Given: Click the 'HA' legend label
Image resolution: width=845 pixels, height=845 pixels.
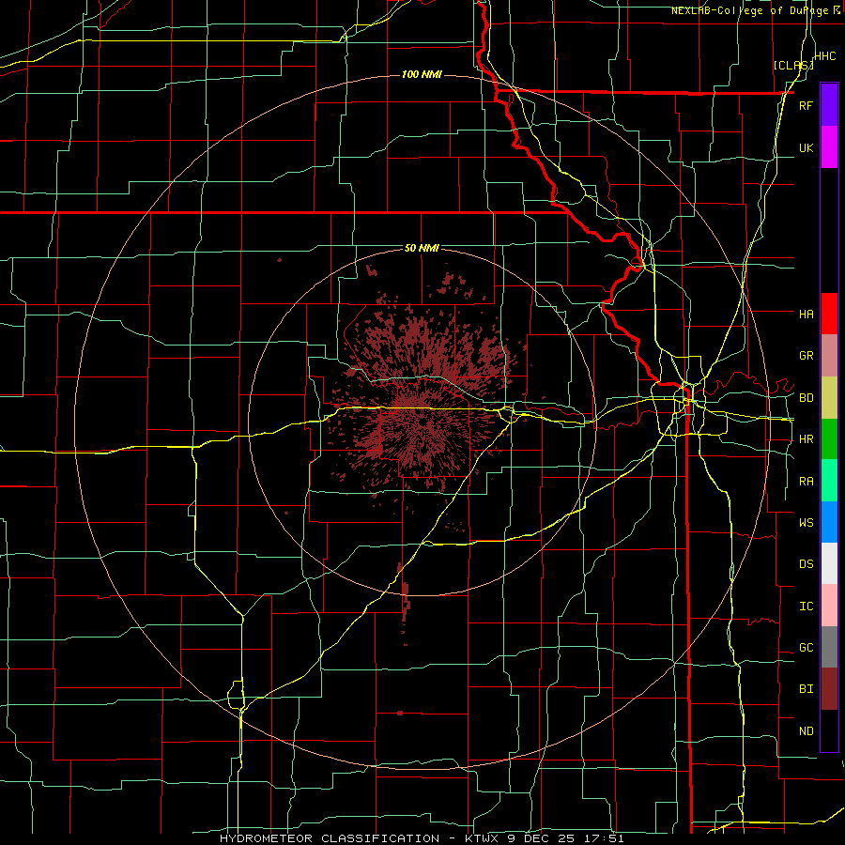Looking at the screenshot, I should (806, 315).
